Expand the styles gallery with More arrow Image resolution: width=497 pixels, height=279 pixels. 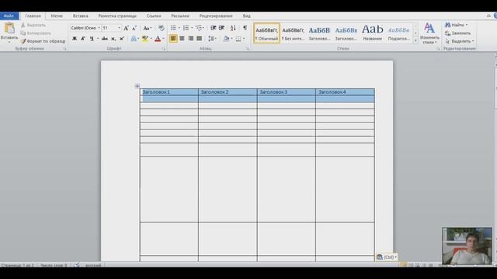415,41
